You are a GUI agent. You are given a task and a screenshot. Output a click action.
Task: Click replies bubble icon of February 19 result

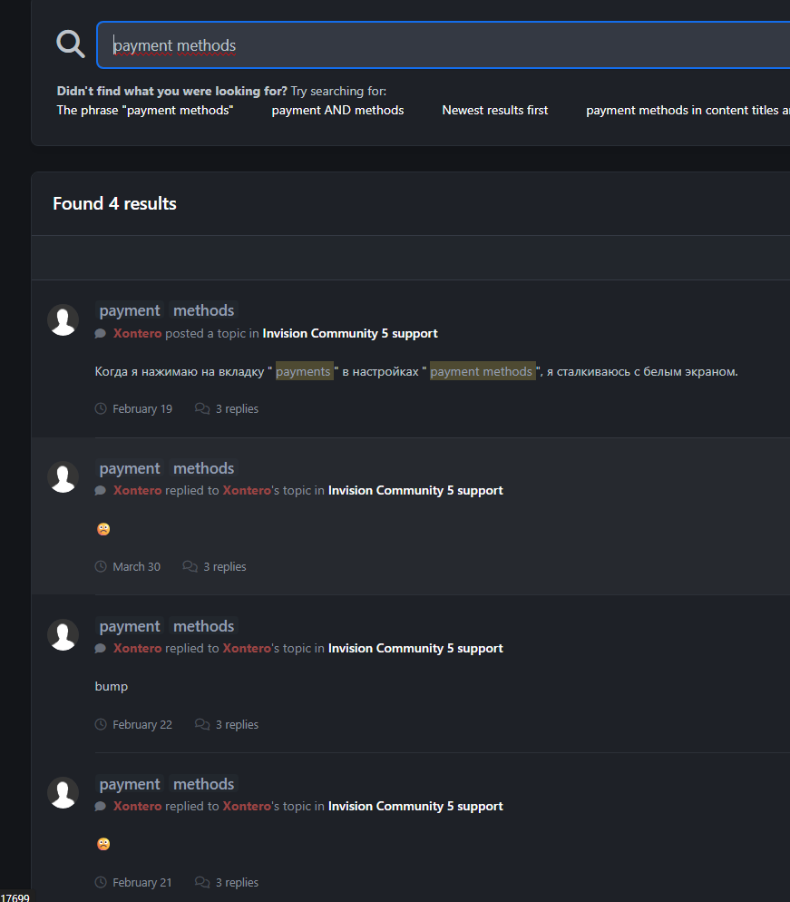click(202, 408)
